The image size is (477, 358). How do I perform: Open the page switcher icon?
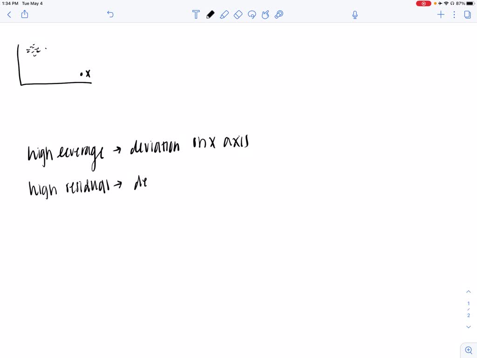tap(467, 14)
